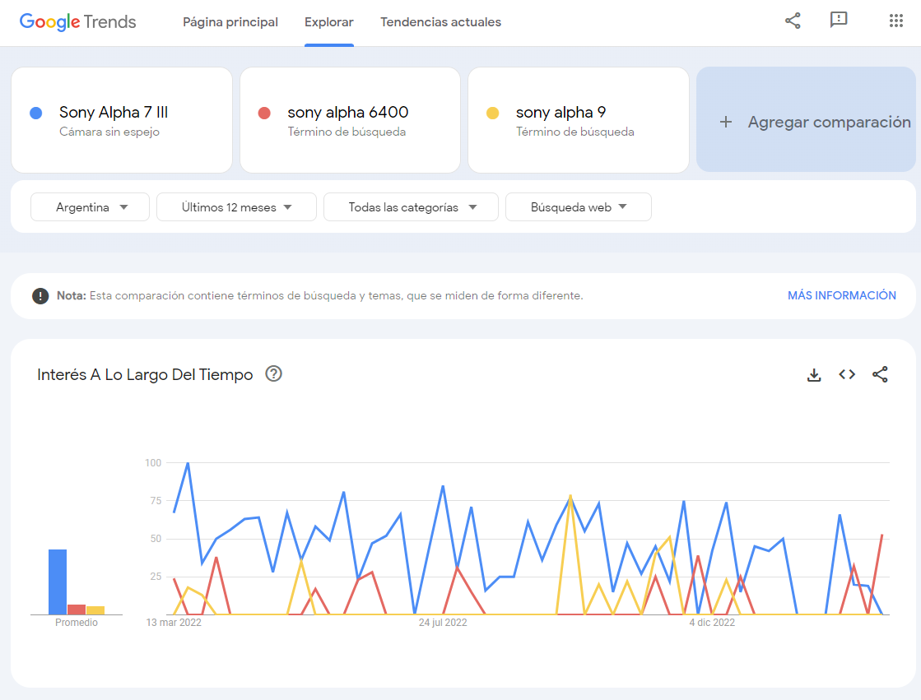
Task: Click the blue dot for Sony Alpha 7 III
Action: [36, 113]
